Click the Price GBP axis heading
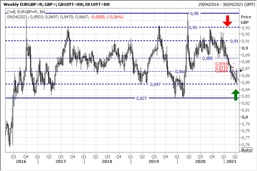The width and height of the screenshot is (257, 171). [246, 19]
